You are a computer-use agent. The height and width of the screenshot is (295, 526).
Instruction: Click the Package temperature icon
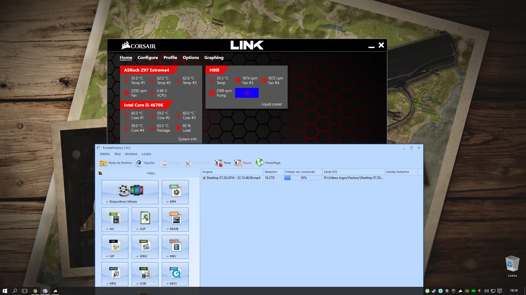[x=152, y=128]
